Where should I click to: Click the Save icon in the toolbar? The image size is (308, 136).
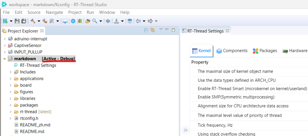(17, 21)
